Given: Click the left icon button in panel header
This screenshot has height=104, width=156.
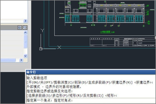Looking at the screenshot, I should coord(19,27).
